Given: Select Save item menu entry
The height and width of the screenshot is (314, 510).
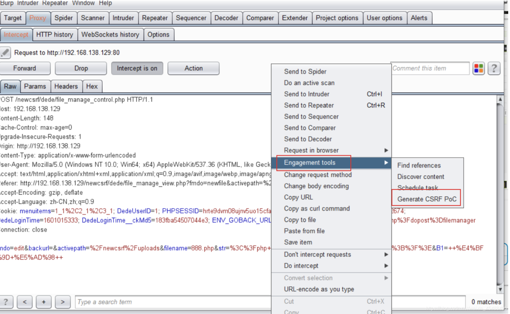Looking at the screenshot, I should click(x=331, y=242).
